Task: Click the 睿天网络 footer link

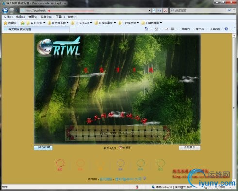Action: pos(105,179)
